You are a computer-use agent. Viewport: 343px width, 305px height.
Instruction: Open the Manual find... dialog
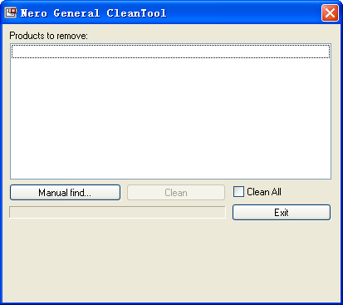click(65, 192)
